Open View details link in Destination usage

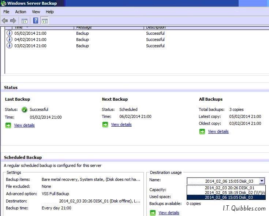click(169, 213)
